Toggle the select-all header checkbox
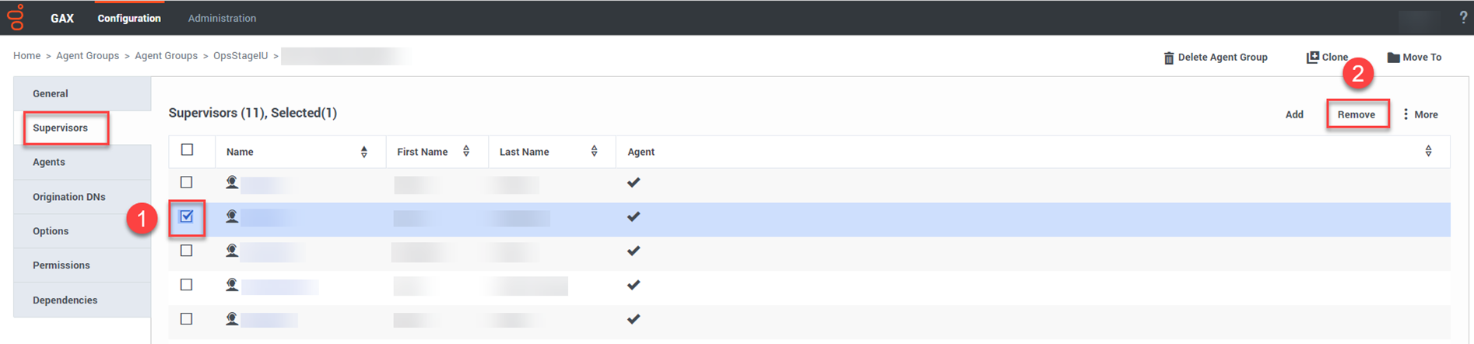 tap(187, 149)
